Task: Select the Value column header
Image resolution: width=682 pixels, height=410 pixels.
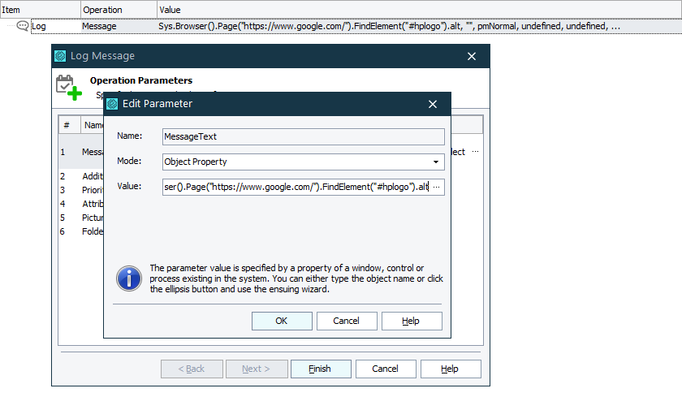Action: pos(170,10)
